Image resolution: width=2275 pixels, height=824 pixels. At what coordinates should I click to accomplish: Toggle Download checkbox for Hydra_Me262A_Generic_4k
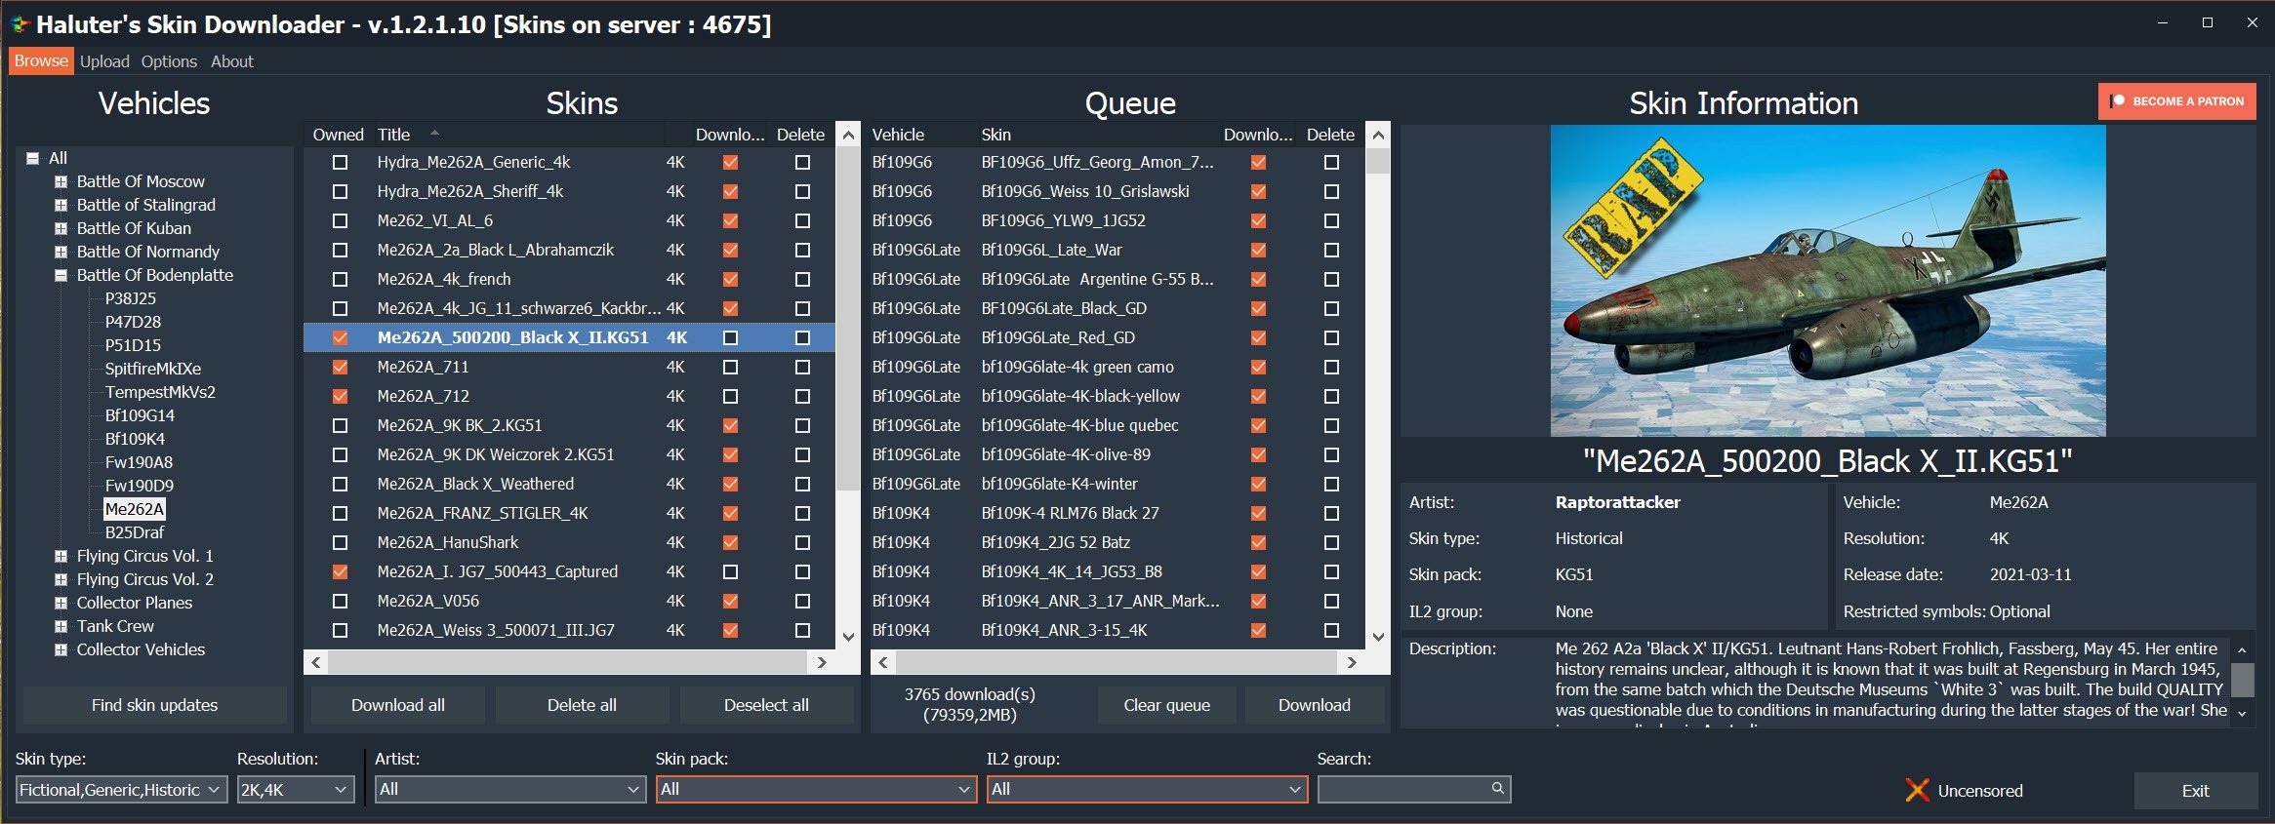coord(730,162)
